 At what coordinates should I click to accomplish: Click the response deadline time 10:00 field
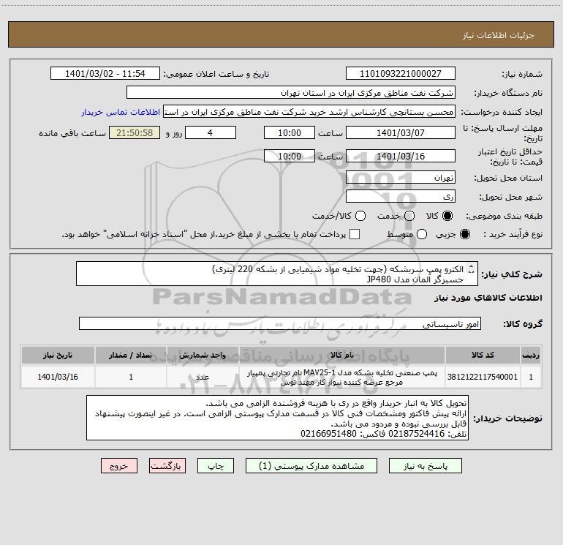[290, 132]
